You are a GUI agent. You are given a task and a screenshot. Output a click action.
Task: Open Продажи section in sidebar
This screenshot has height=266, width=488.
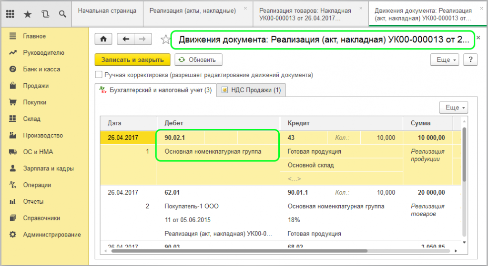[x=36, y=86]
